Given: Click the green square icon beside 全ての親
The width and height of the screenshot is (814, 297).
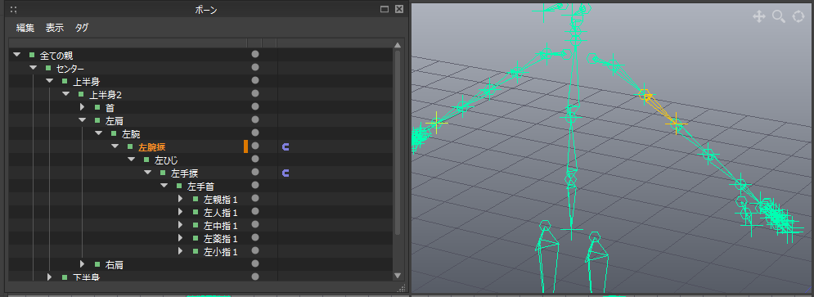Looking at the screenshot, I should (32, 55).
